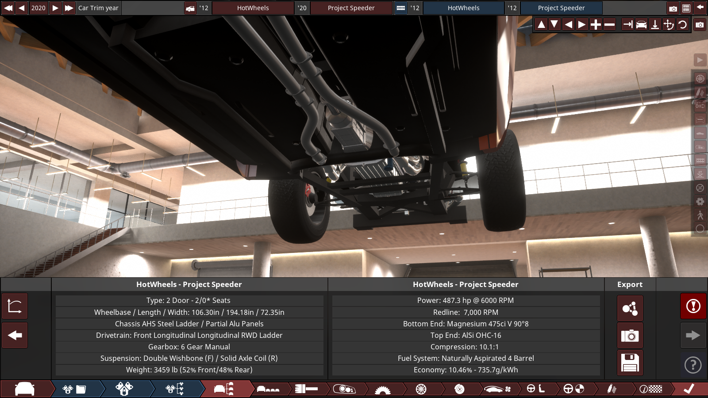The height and width of the screenshot is (398, 708).
Task: Open the list menu icon in top bar
Action: click(x=686, y=8)
